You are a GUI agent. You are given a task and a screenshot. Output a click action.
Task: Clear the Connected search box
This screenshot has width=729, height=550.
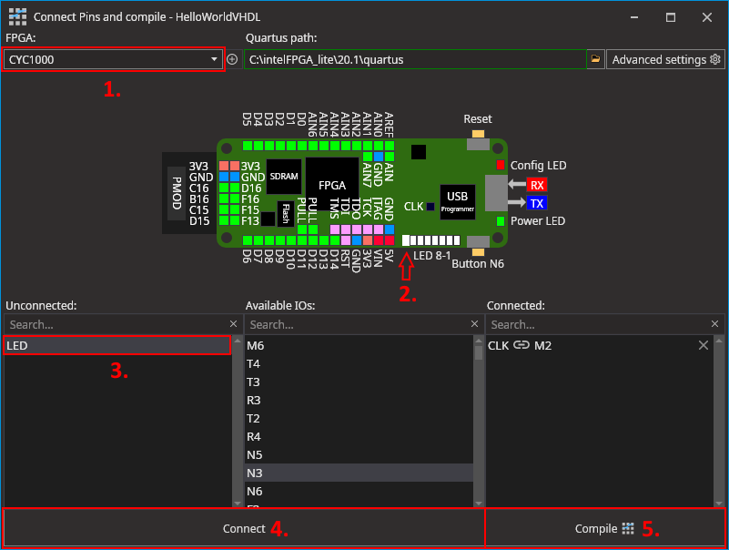(715, 324)
